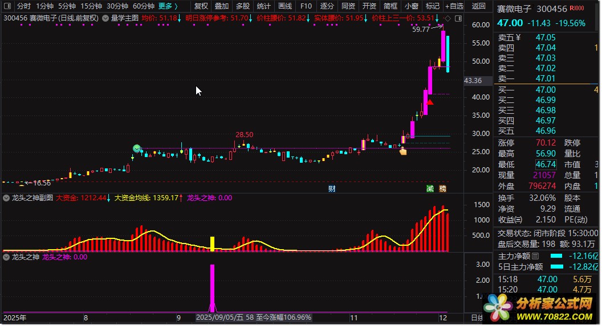The width and height of the screenshot is (602, 326).
Task: Click the 返回 back button
Action: (x=479, y=6)
